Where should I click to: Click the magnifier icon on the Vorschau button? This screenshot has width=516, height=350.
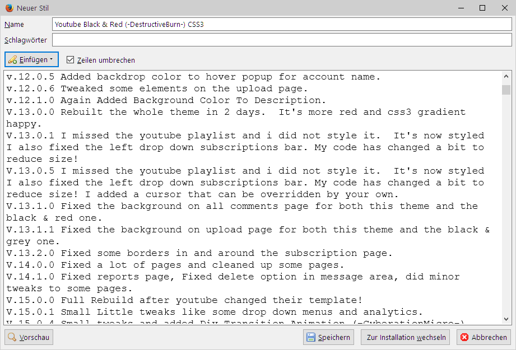pos(12,337)
